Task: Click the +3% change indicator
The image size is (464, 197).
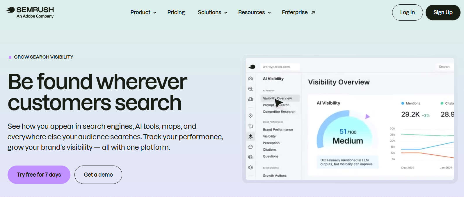Action: point(426,116)
